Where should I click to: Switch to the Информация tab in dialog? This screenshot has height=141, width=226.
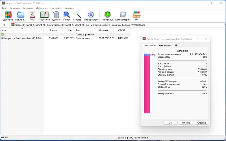click(150, 45)
